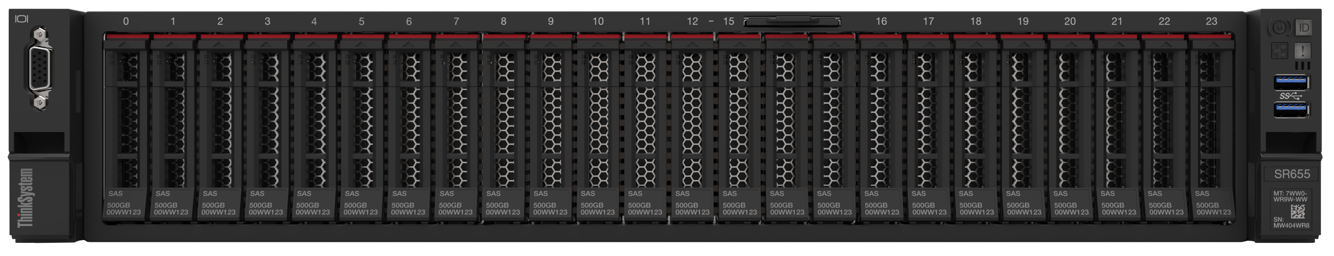
Task: Click the VGA display symbol above connector
Action: click(x=22, y=19)
